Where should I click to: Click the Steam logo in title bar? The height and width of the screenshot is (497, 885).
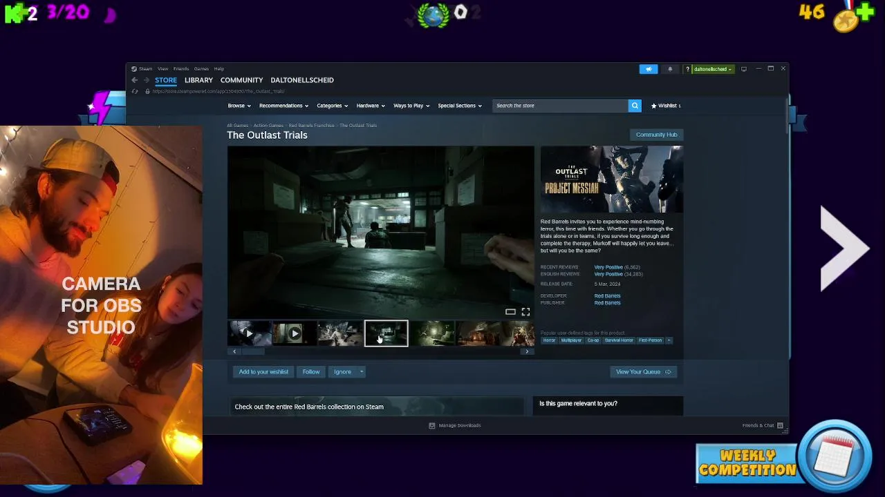(134, 69)
